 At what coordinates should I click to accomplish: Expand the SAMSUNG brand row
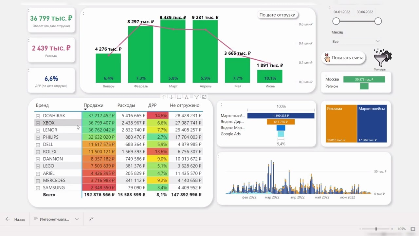(x=38, y=188)
